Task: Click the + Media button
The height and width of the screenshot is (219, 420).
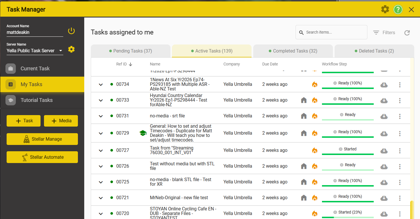Action: click(61, 121)
